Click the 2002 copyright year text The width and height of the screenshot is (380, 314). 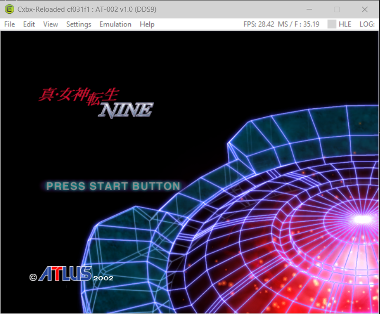pyautogui.click(x=103, y=278)
